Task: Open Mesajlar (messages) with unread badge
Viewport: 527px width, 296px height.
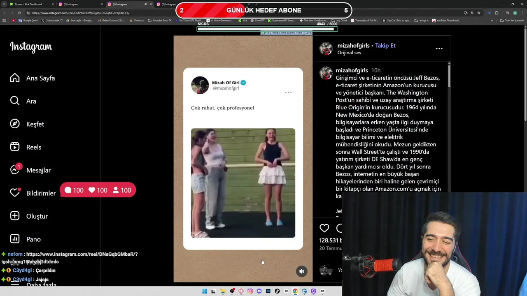Action: pyautogui.click(x=30, y=170)
